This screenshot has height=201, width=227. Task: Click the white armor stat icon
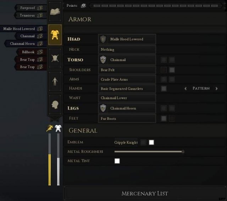[58, 128]
